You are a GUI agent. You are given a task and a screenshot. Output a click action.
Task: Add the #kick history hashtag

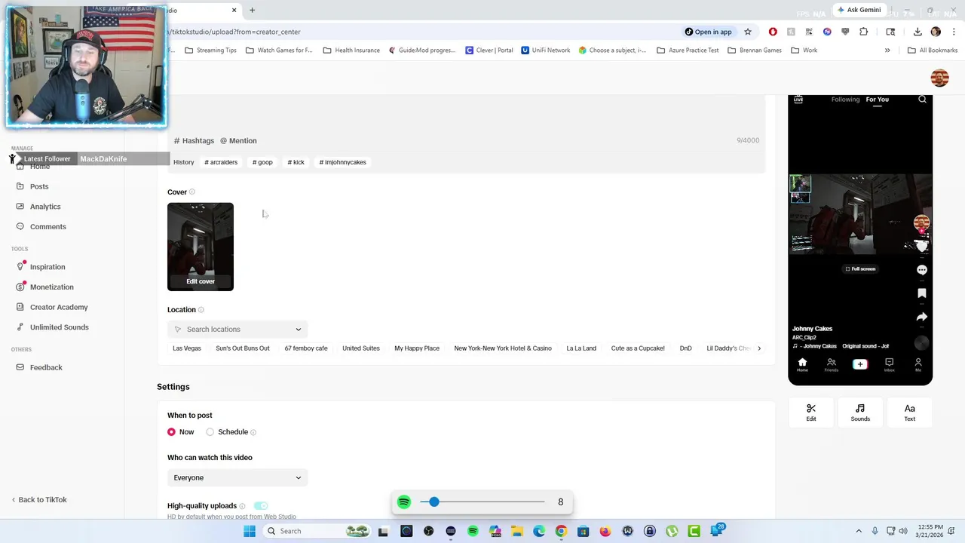(296, 162)
